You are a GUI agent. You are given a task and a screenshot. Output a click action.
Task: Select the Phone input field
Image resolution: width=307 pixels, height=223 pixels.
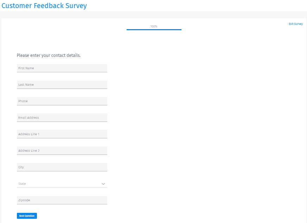click(x=62, y=101)
